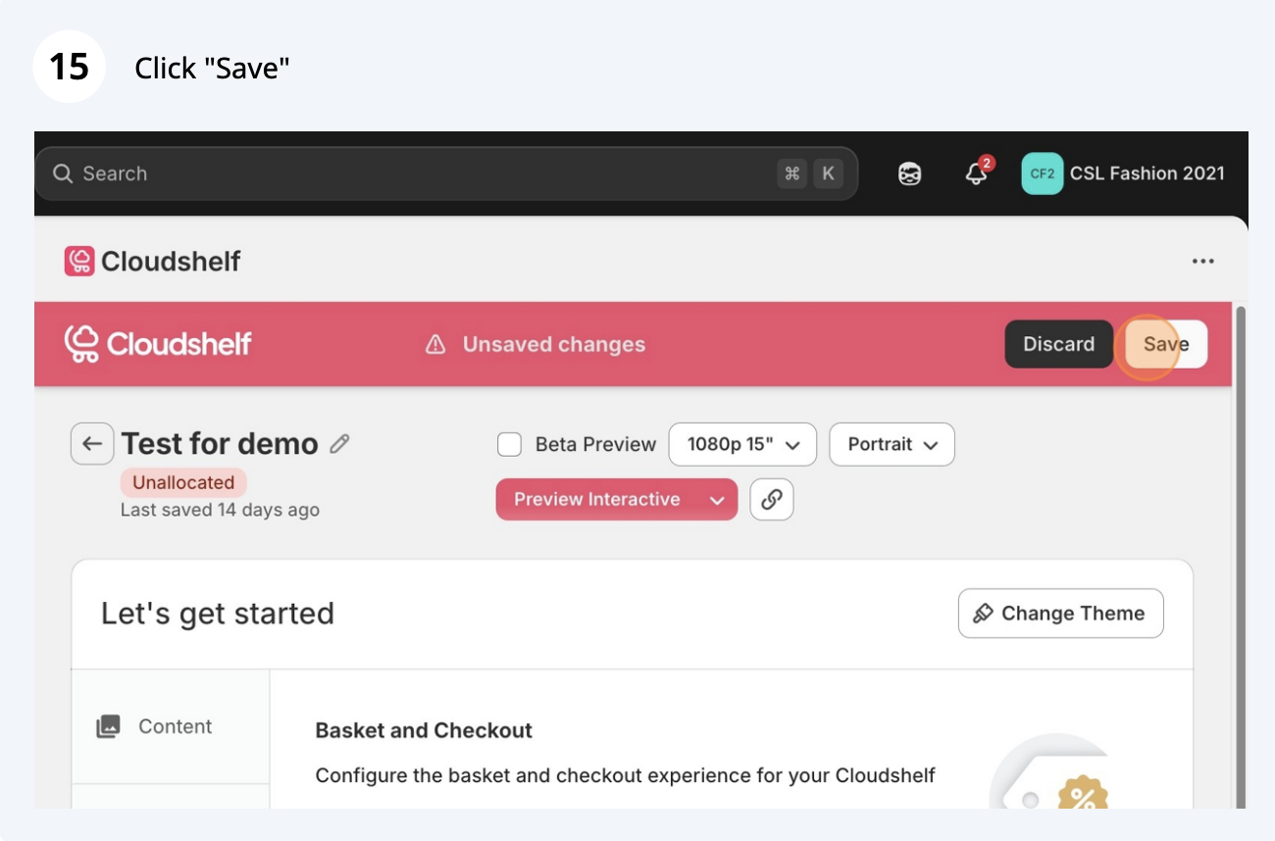Edit the name with the pencil icon
Screen dimensions: 1275x841
point(339,444)
